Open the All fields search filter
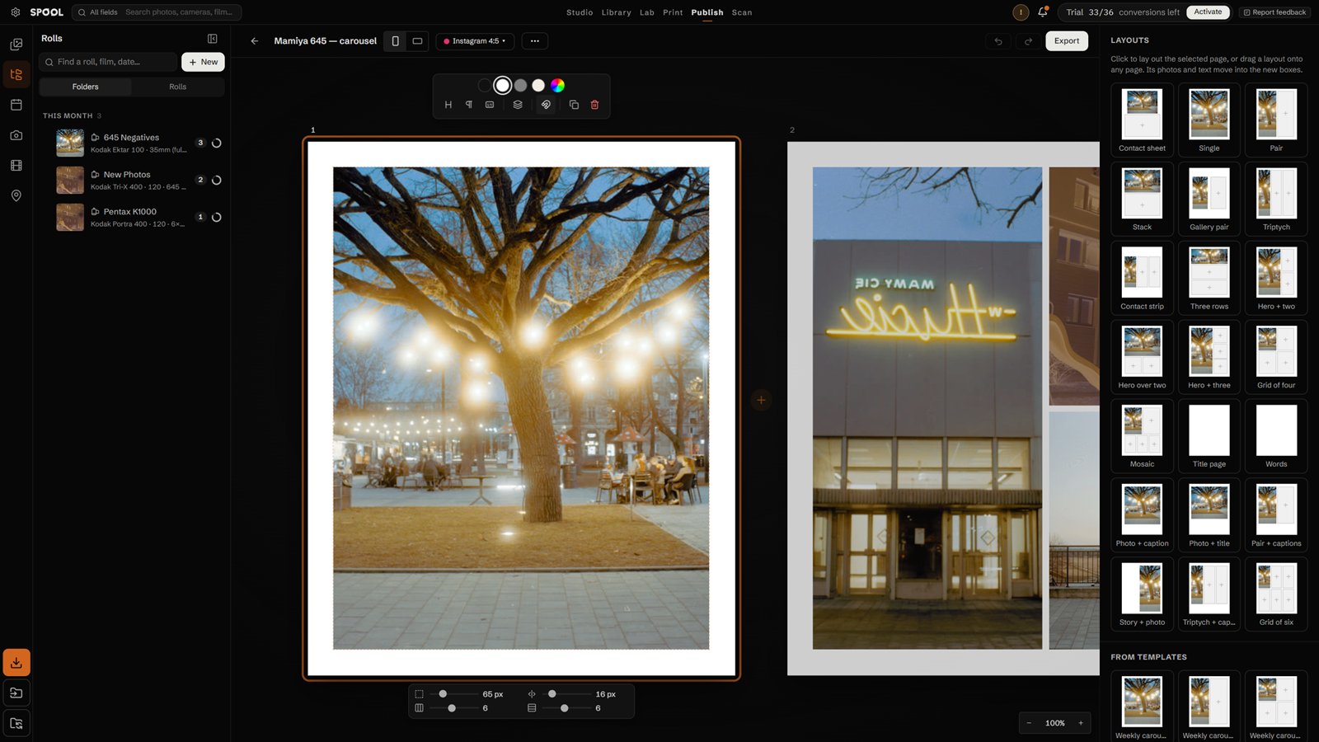Viewport: 1319px width, 742px height. 98,12
